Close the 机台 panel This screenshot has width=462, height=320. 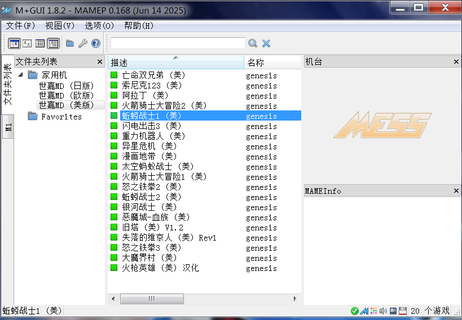pos(456,62)
